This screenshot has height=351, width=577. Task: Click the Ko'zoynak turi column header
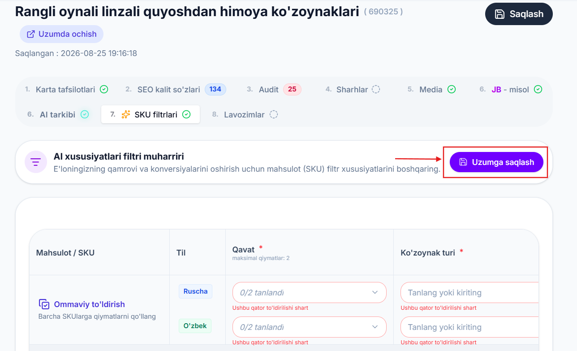tap(428, 252)
